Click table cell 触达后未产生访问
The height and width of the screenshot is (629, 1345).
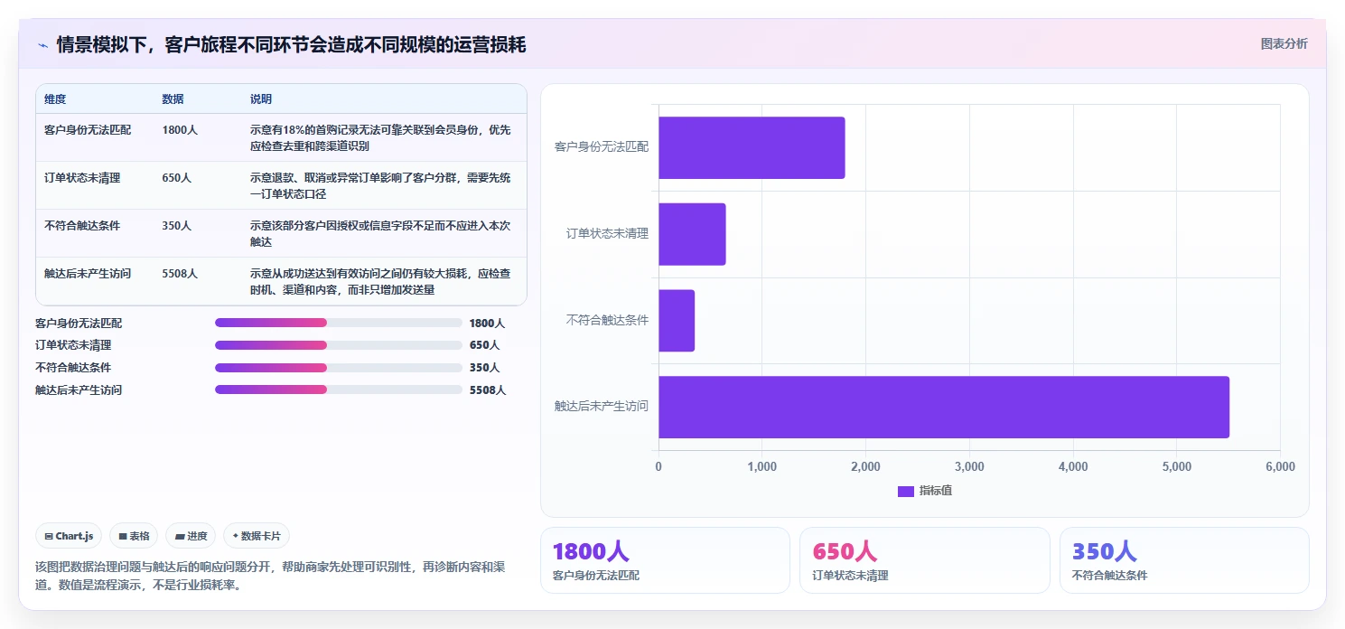(x=88, y=273)
